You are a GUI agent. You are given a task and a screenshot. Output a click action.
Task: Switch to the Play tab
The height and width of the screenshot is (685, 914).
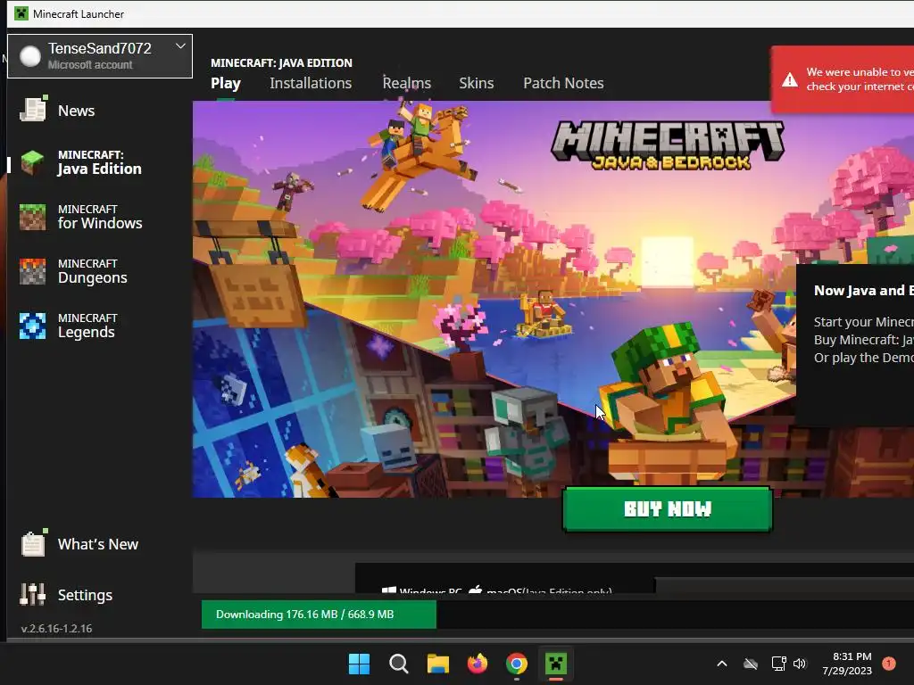(226, 83)
